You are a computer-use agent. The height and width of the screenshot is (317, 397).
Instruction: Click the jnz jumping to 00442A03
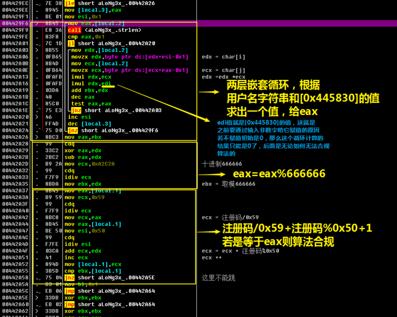pyautogui.click(x=116, y=110)
